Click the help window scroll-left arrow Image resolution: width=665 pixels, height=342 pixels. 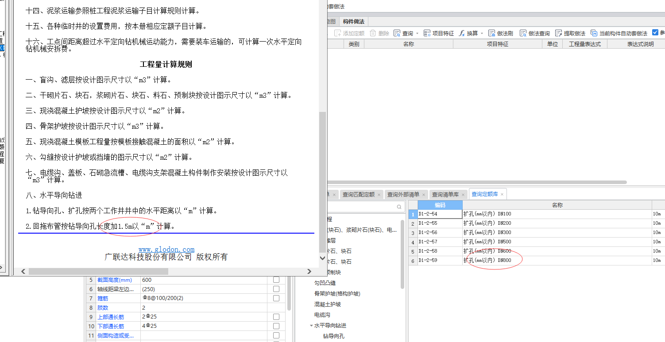tap(23, 271)
